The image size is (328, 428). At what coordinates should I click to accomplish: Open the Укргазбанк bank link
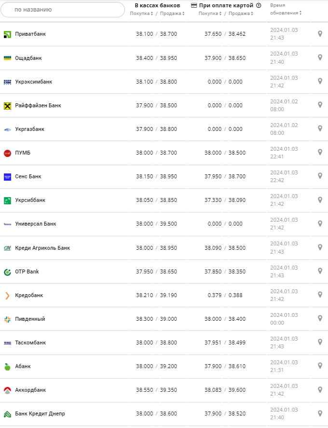(x=29, y=129)
